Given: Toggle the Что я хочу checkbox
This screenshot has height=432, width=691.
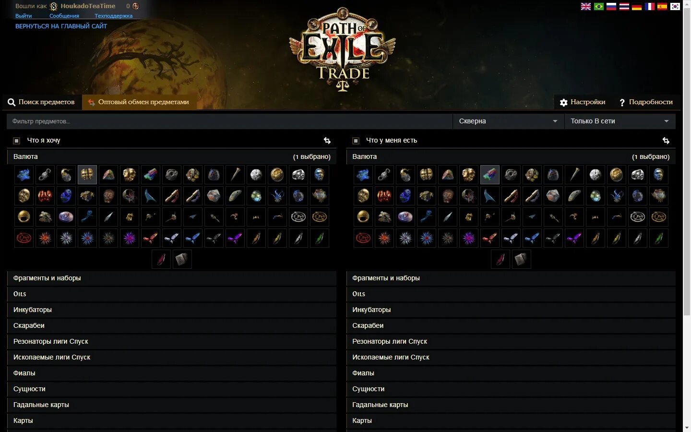Looking at the screenshot, I should pyautogui.click(x=16, y=141).
